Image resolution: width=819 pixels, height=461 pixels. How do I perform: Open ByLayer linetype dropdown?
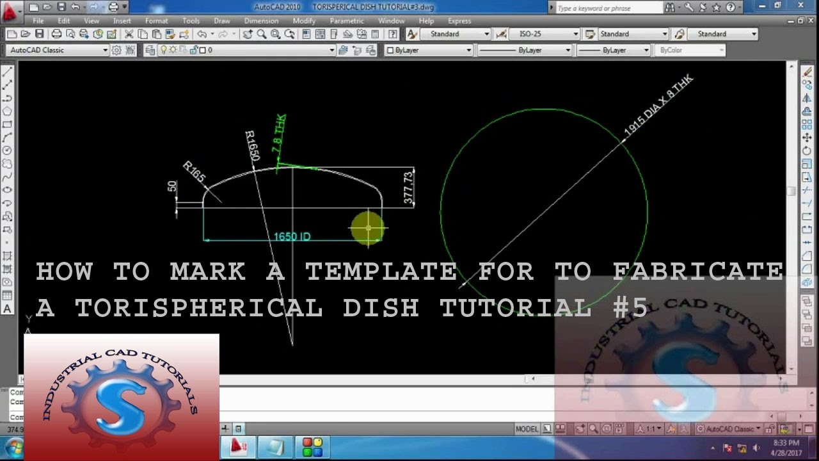pos(525,50)
